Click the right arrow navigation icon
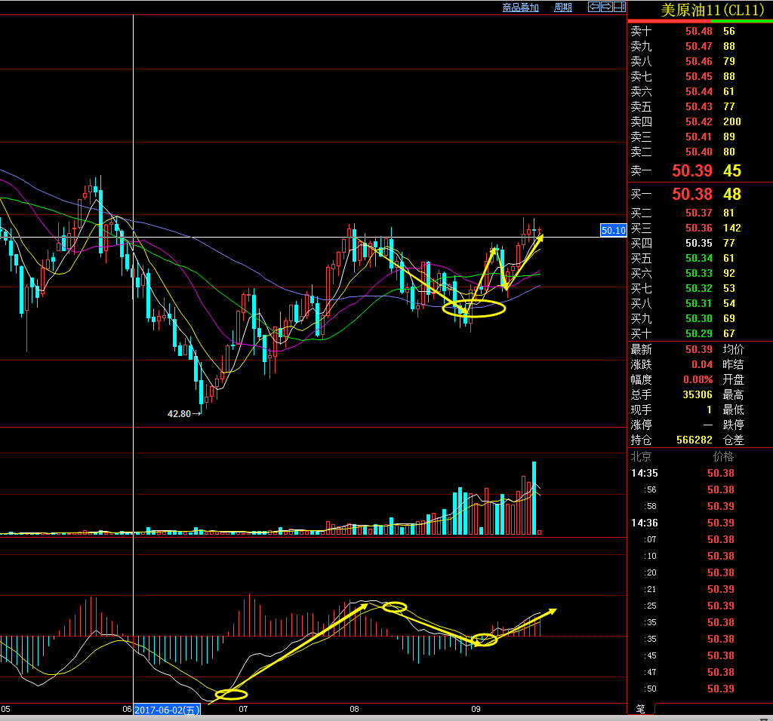 pyautogui.click(x=607, y=8)
